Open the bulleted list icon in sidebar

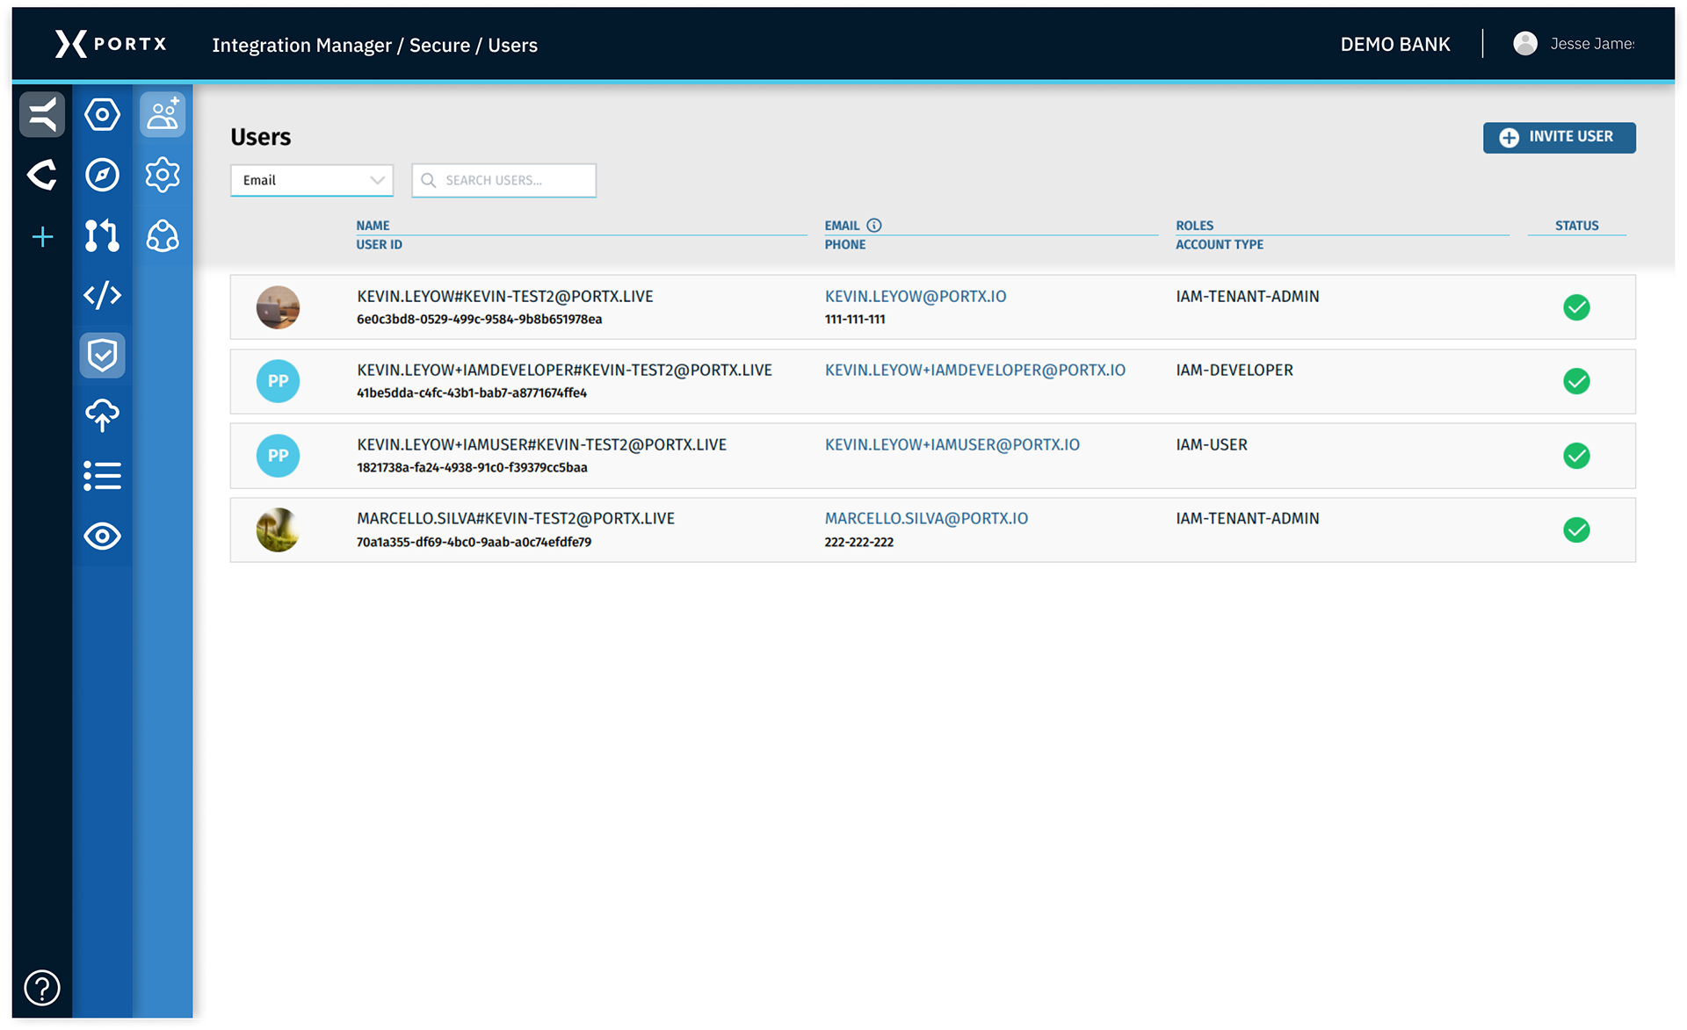pos(102,476)
